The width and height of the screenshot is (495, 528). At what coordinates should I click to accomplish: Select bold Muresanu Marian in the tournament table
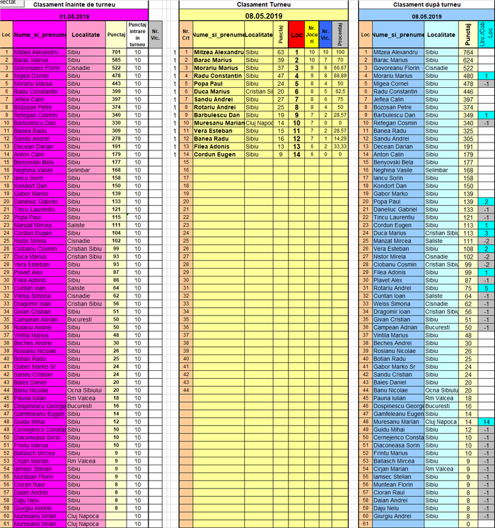pos(218,123)
